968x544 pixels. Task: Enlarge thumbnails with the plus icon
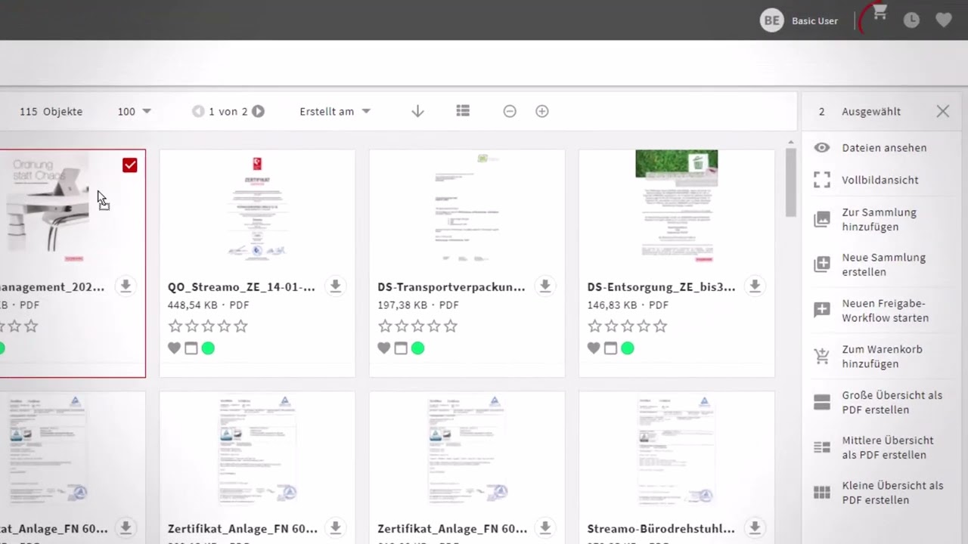(542, 111)
